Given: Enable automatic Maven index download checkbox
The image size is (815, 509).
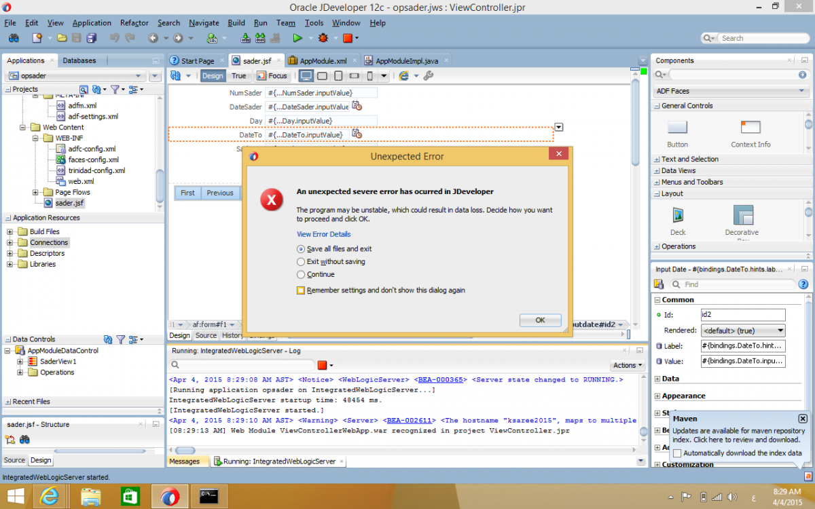Looking at the screenshot, I should tap(678, 453).
